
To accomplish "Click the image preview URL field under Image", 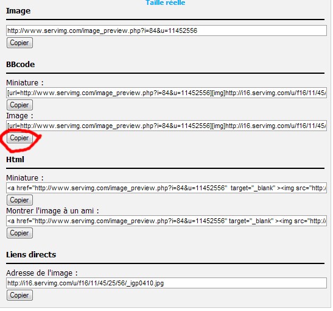I will tap(166, 30).
